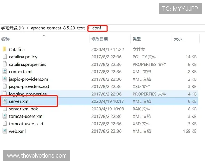
Task: Select the server.xml.bak file icon
Action: [x=5, y=109]
